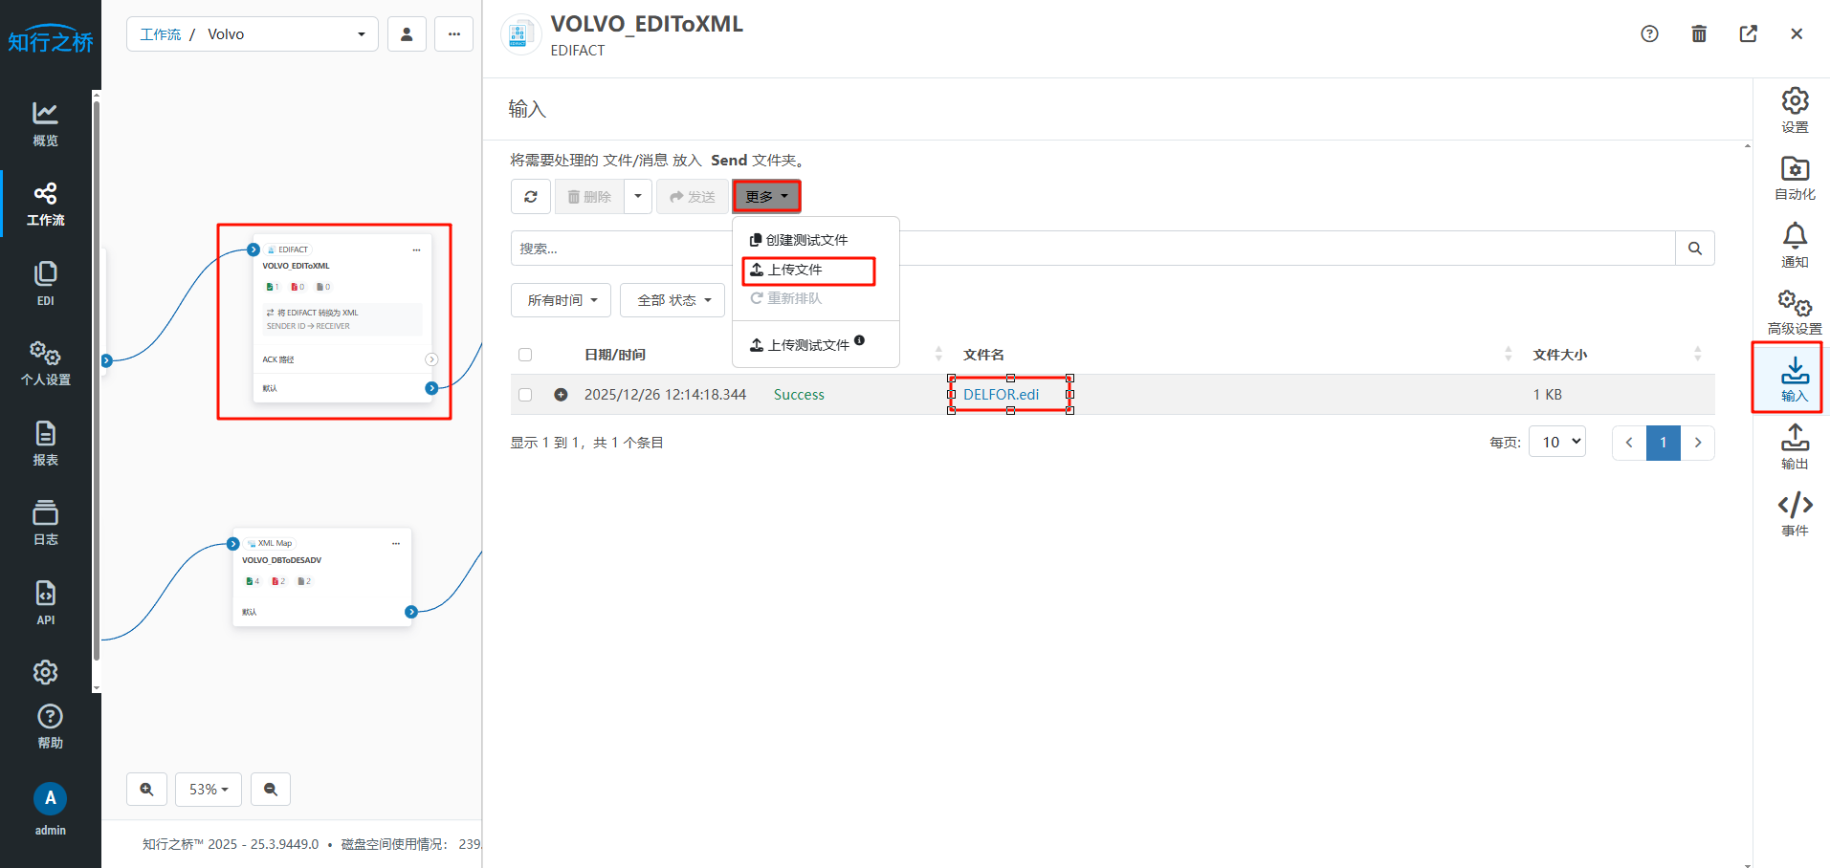Screen dimensions: 1830x868
Task: Open the 事件 events code panel
Action: [1794, 513]
